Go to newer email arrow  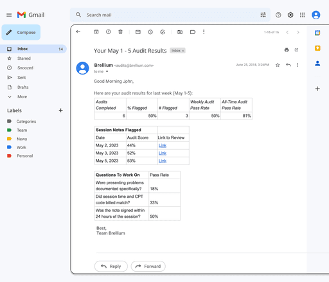click(x=287, y=32)
